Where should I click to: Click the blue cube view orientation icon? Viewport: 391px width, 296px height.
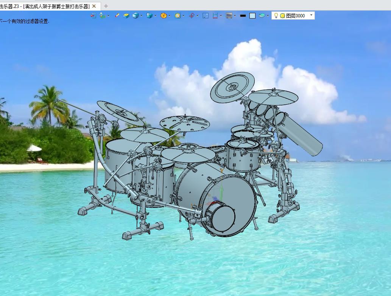(x=149, y=15)
